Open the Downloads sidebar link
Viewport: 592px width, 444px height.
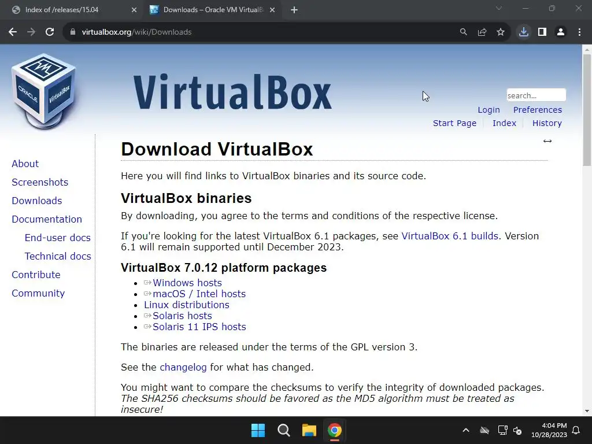37,201
